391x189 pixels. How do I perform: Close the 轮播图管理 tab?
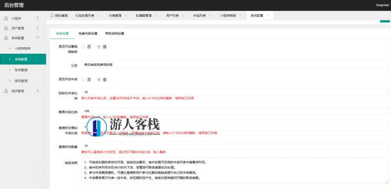(156, 15)
